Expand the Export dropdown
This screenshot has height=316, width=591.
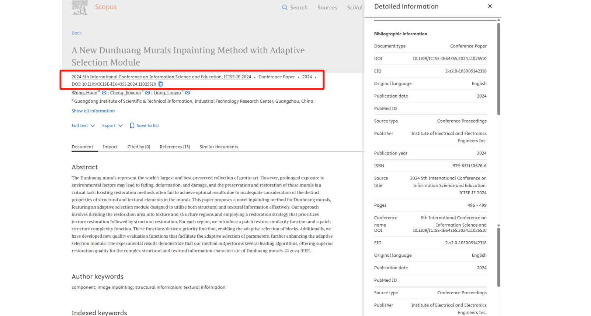coord(112,125)
